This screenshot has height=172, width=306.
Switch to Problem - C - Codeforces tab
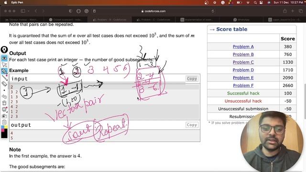[x=153, y=20]
